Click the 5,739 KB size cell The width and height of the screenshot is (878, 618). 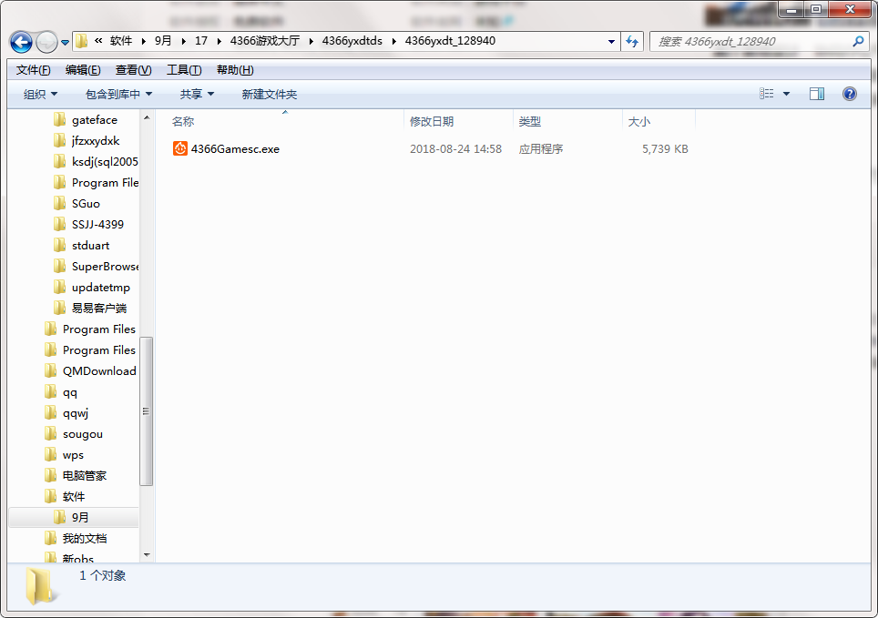tap(665, 149)
